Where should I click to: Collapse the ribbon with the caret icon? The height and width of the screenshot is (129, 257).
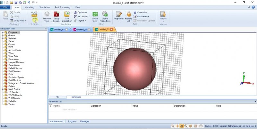(249, 7)
